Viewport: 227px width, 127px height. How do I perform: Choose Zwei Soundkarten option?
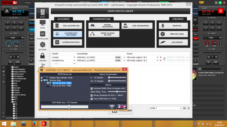[x=137, y=26]
